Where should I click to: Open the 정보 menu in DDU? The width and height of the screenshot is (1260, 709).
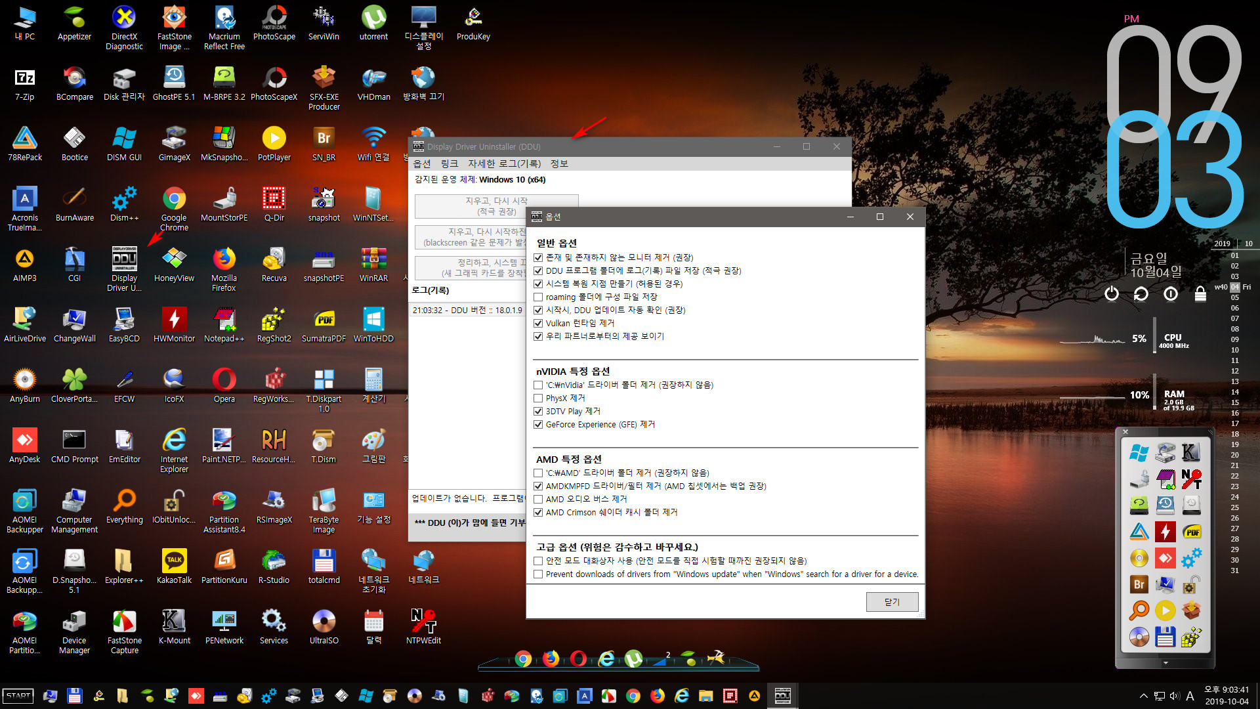tap(559, 163)
